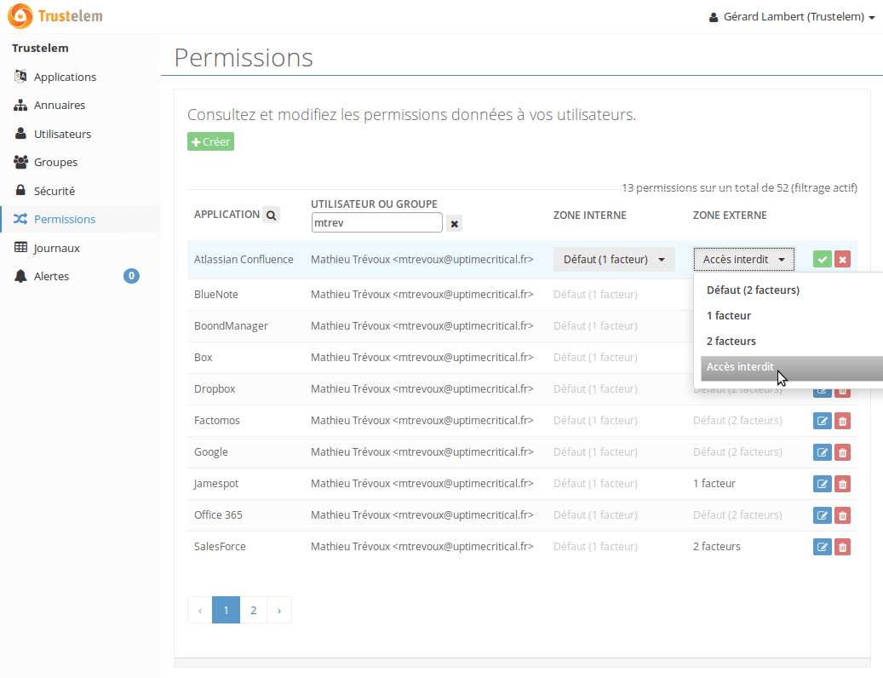883x678 pixels.
Task: Click the 13 permissions filter status text
Action: [739, 187]
